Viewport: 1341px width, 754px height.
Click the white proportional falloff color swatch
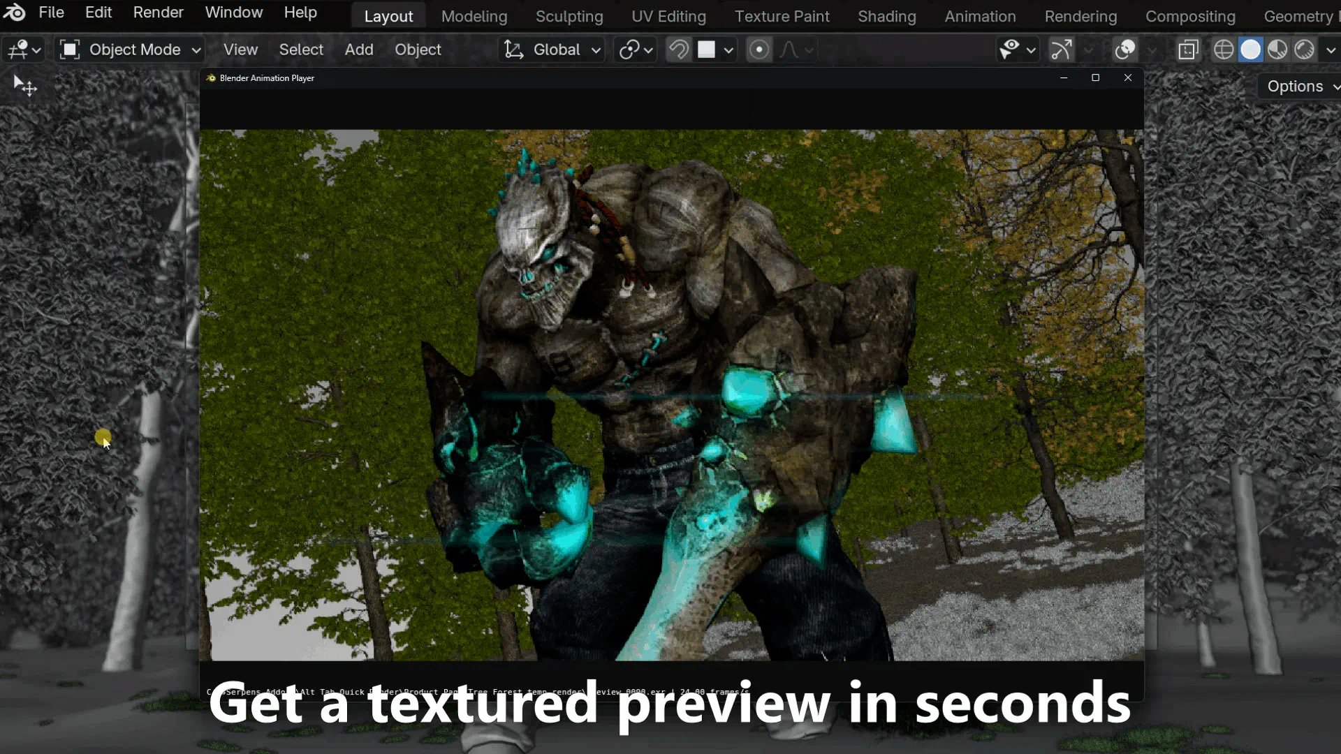pyautogui.click(x=708, y=49)
